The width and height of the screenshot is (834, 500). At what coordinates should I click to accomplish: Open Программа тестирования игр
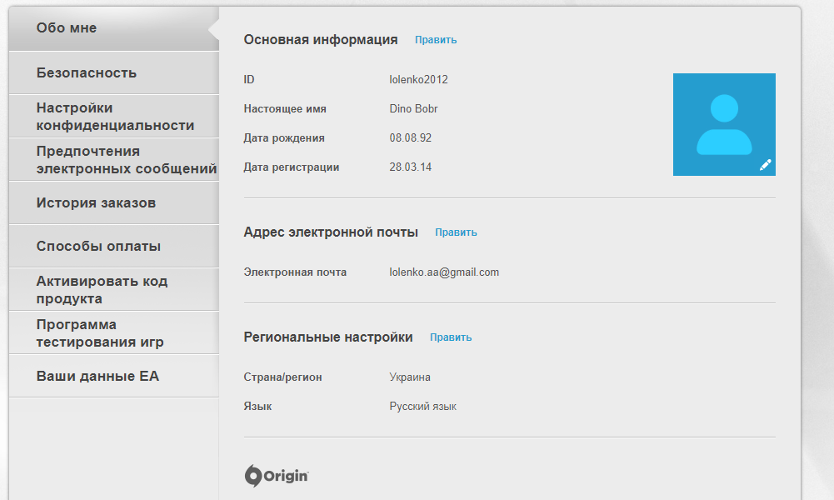pos(114,333)
